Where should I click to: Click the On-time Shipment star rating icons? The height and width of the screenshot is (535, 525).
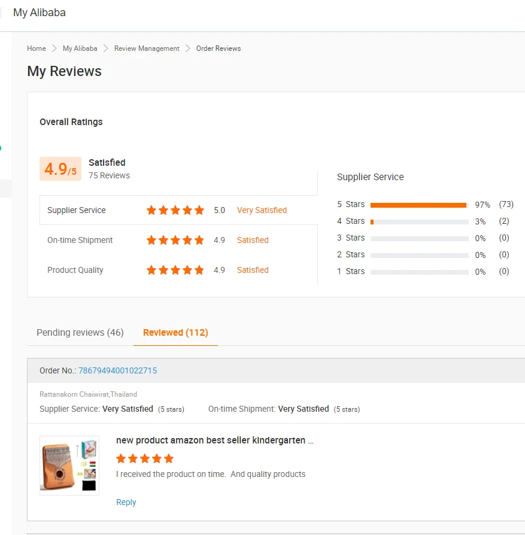coord(175,240)
